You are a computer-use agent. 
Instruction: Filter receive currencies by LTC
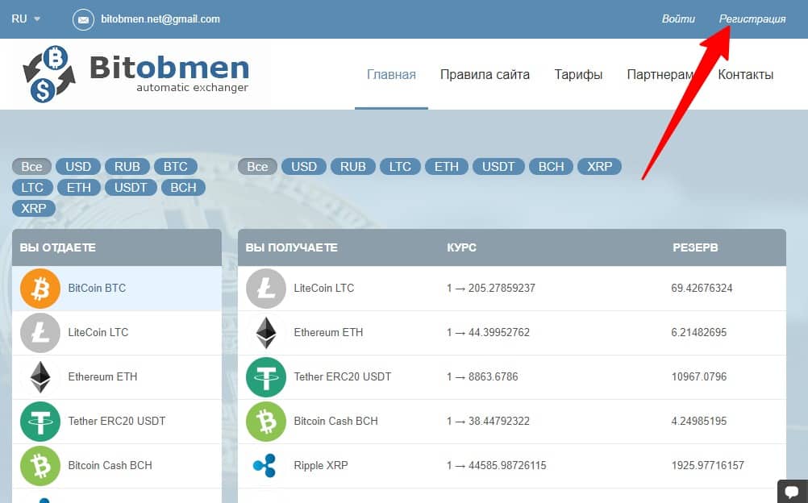[x=400, y=167]
